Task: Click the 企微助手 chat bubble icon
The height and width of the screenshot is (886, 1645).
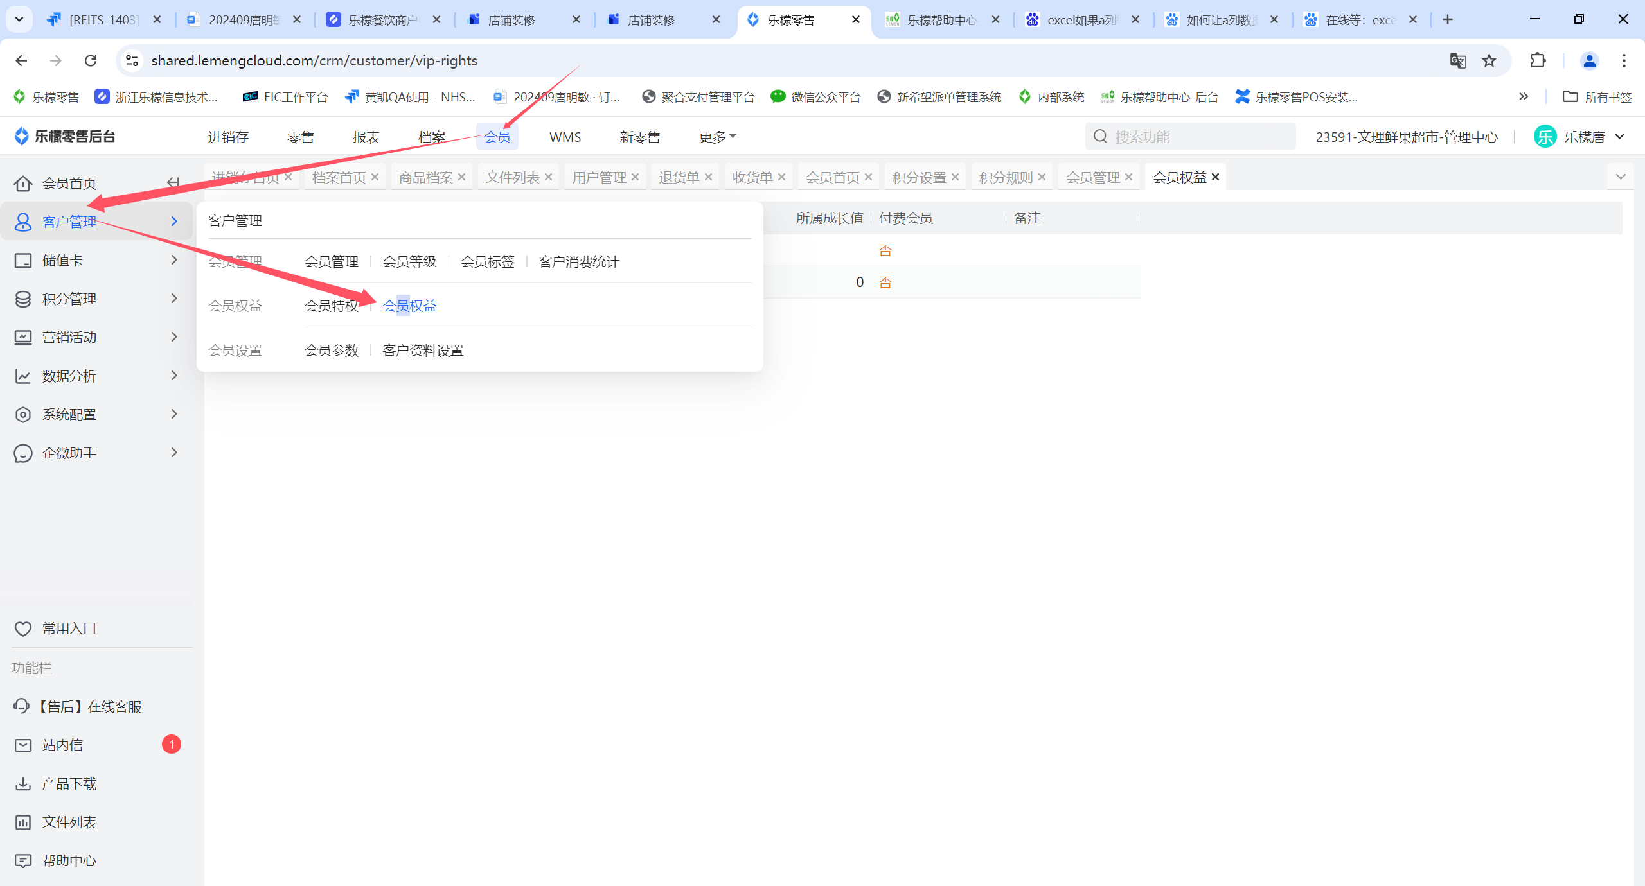Action: 23,453
